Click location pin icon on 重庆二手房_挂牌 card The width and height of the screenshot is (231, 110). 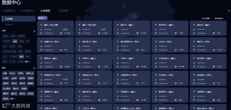click(x=41, y=25)
